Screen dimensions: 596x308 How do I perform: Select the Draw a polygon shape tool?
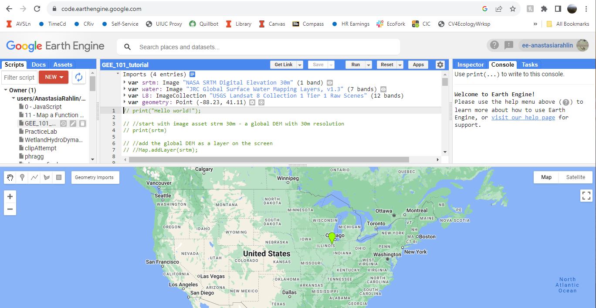[x=47, y=177]
